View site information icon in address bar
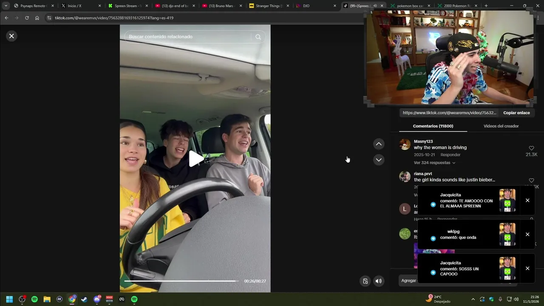Image resolution: width=544 pixels, height=306 pixels. pyautogui.click(x=49, y=18)
